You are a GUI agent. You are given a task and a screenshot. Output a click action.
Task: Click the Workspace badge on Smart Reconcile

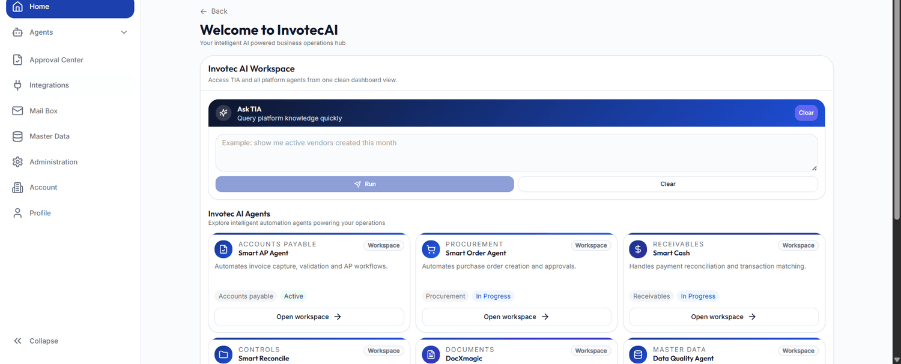(x=384, y=351)
